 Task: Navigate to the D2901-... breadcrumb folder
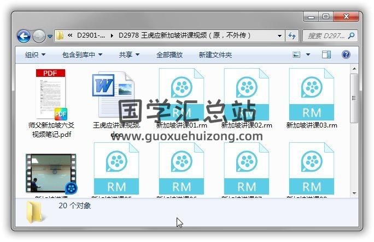pyautogui.click(x=91, y=35)
